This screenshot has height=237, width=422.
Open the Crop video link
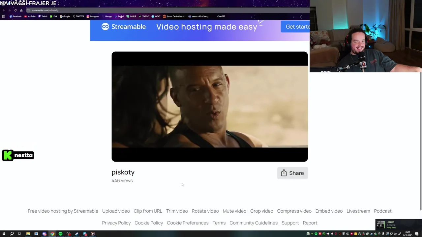point(262,211)
